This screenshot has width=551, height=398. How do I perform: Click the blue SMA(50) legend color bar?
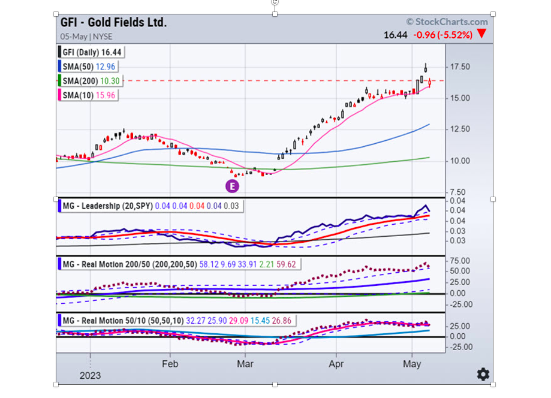pos(60,67)
